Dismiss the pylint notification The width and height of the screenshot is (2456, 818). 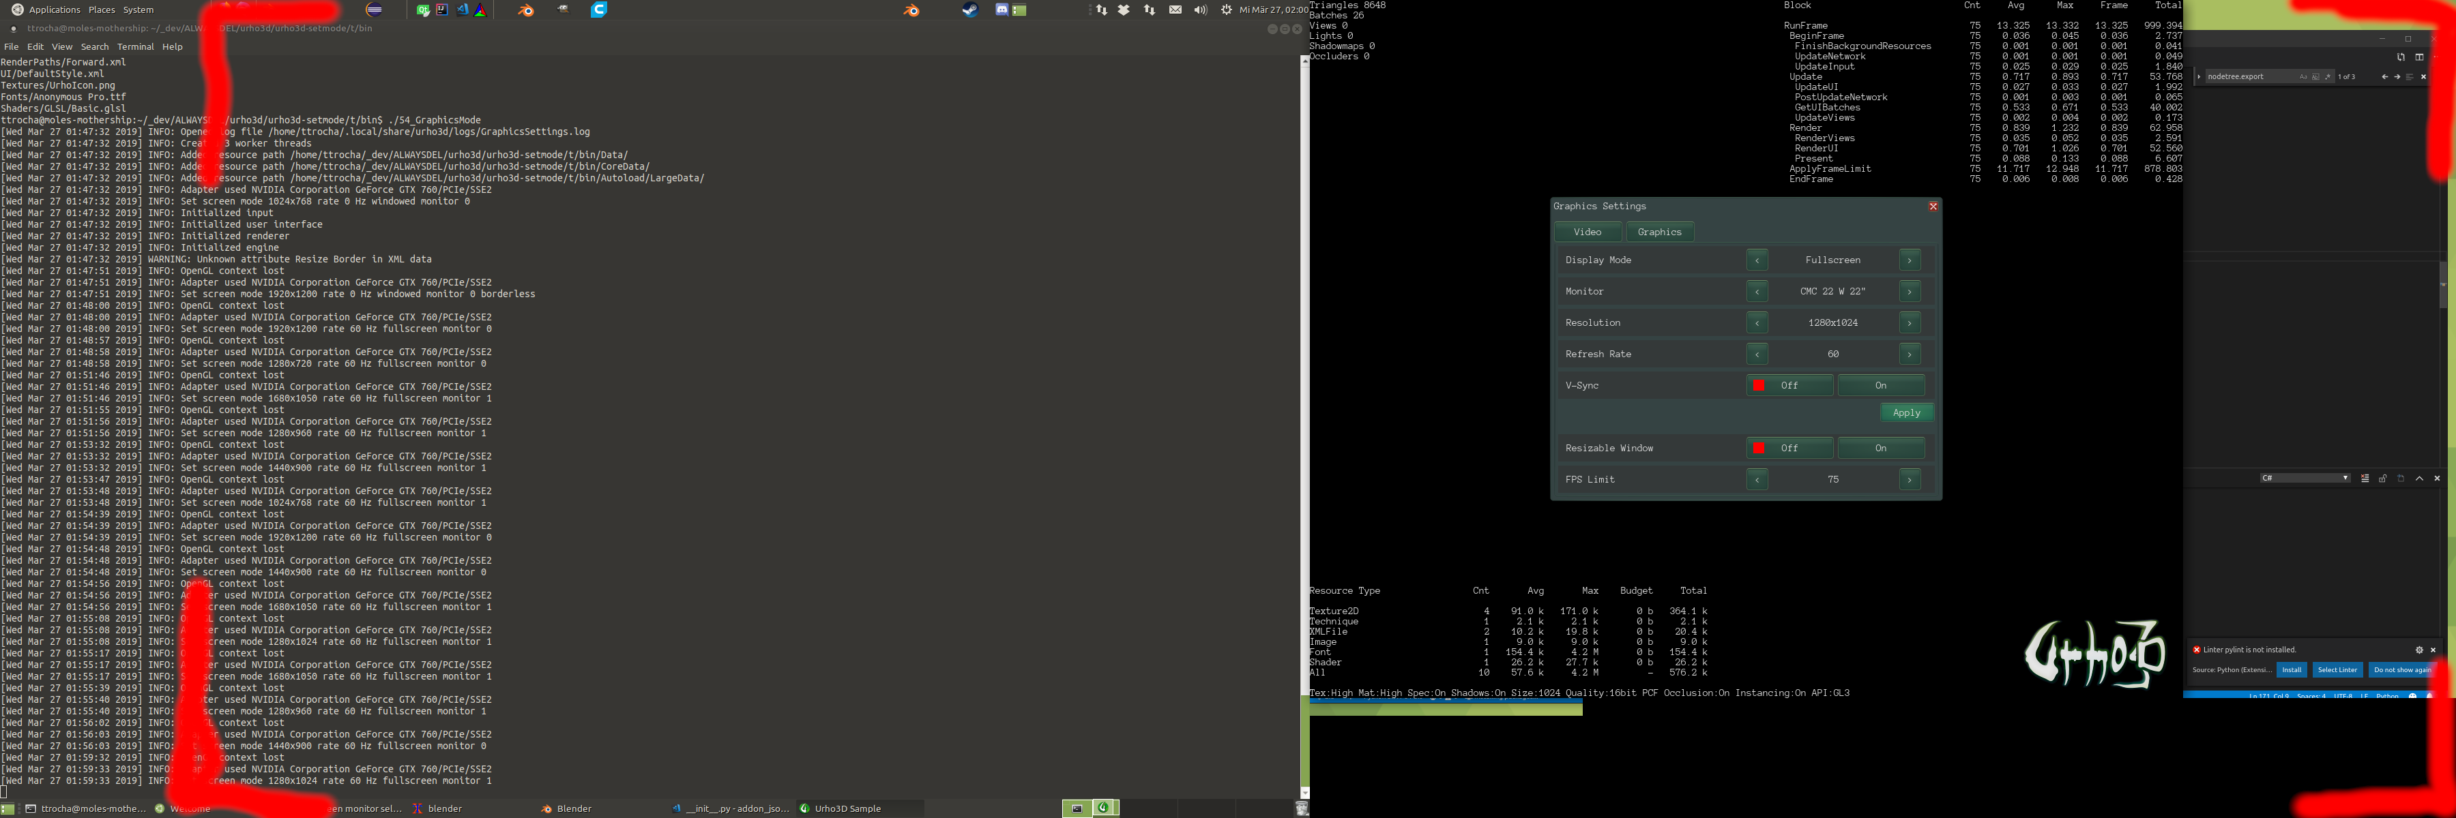(2432, 650)
